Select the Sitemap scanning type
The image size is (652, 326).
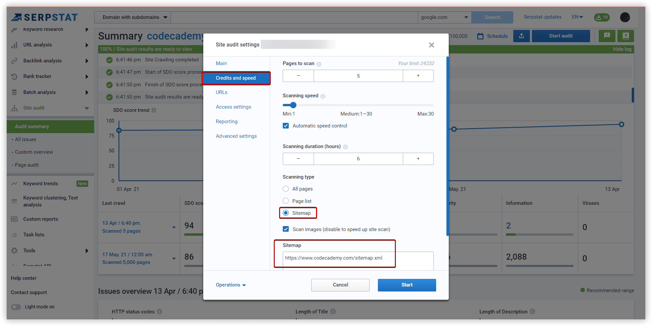[x=286, y=213]
